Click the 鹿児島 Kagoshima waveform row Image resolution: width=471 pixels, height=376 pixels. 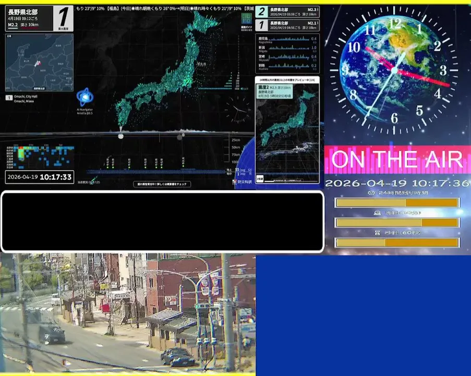coord(287,40)
